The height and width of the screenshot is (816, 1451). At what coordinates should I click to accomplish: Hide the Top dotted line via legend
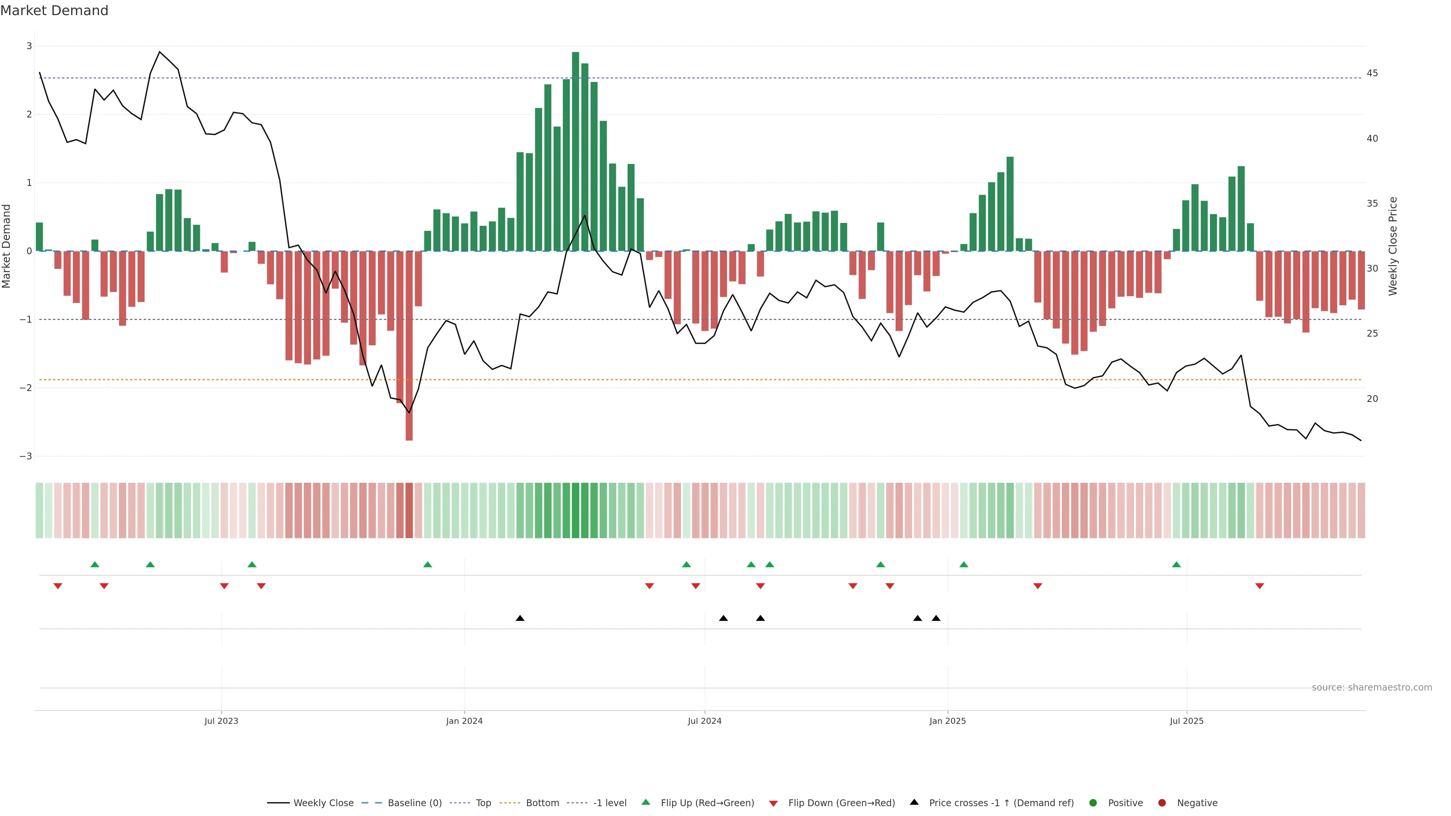pyautogui.click(x=483, y=802)
